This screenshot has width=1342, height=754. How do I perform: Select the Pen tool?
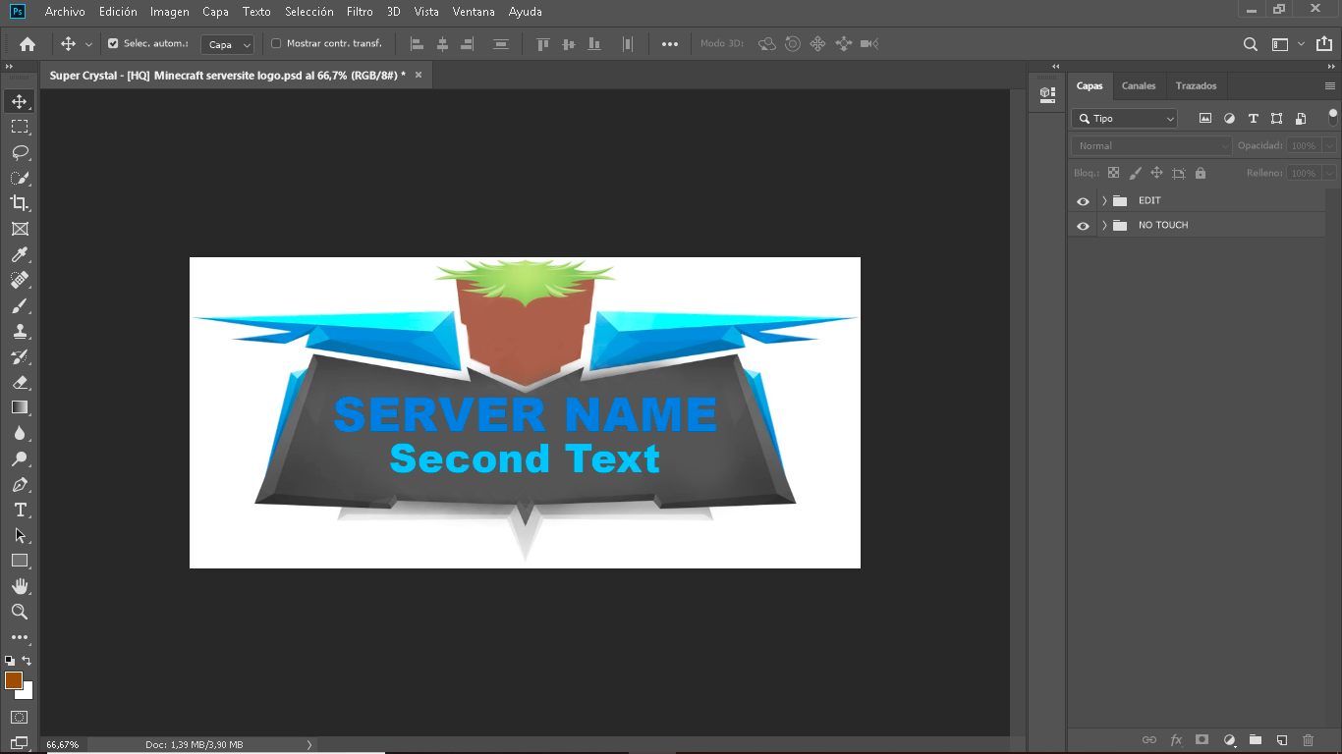point(20,484)
